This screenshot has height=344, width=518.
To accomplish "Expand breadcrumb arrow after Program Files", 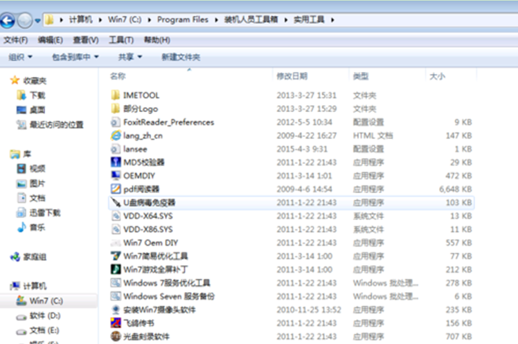I will [x=216, y=20].
